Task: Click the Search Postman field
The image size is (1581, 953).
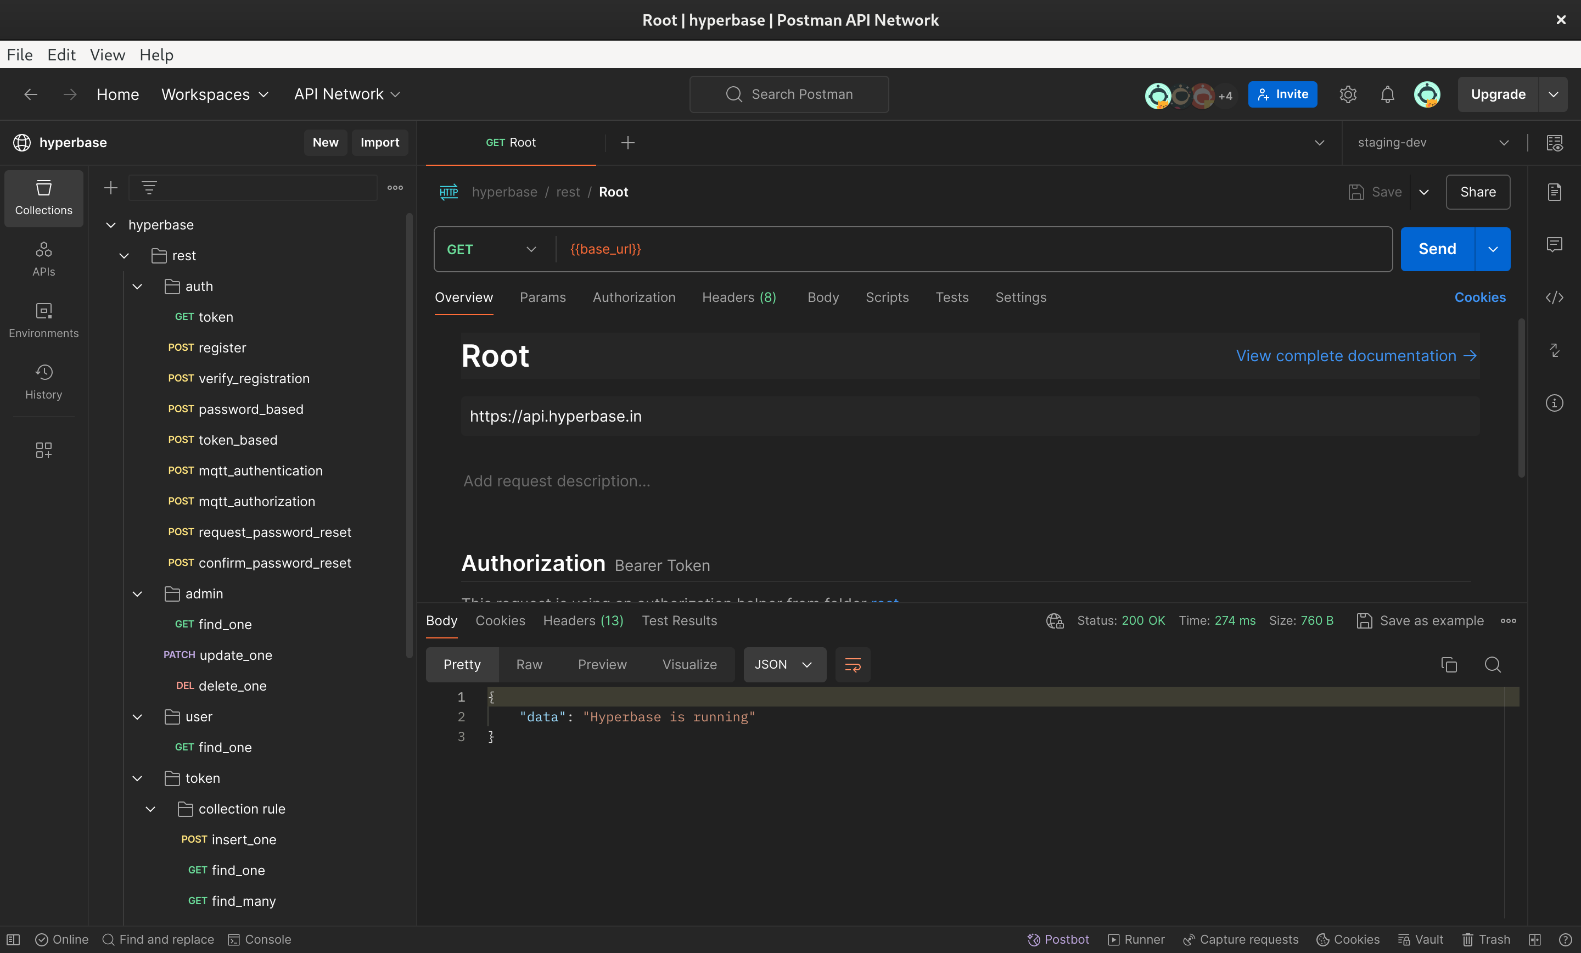Action: tap(789, 94)
